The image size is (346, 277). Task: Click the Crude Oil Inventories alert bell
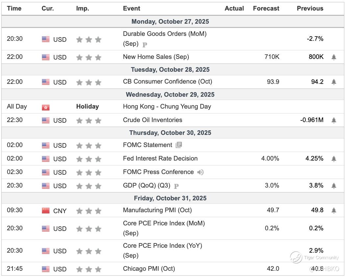334,120
